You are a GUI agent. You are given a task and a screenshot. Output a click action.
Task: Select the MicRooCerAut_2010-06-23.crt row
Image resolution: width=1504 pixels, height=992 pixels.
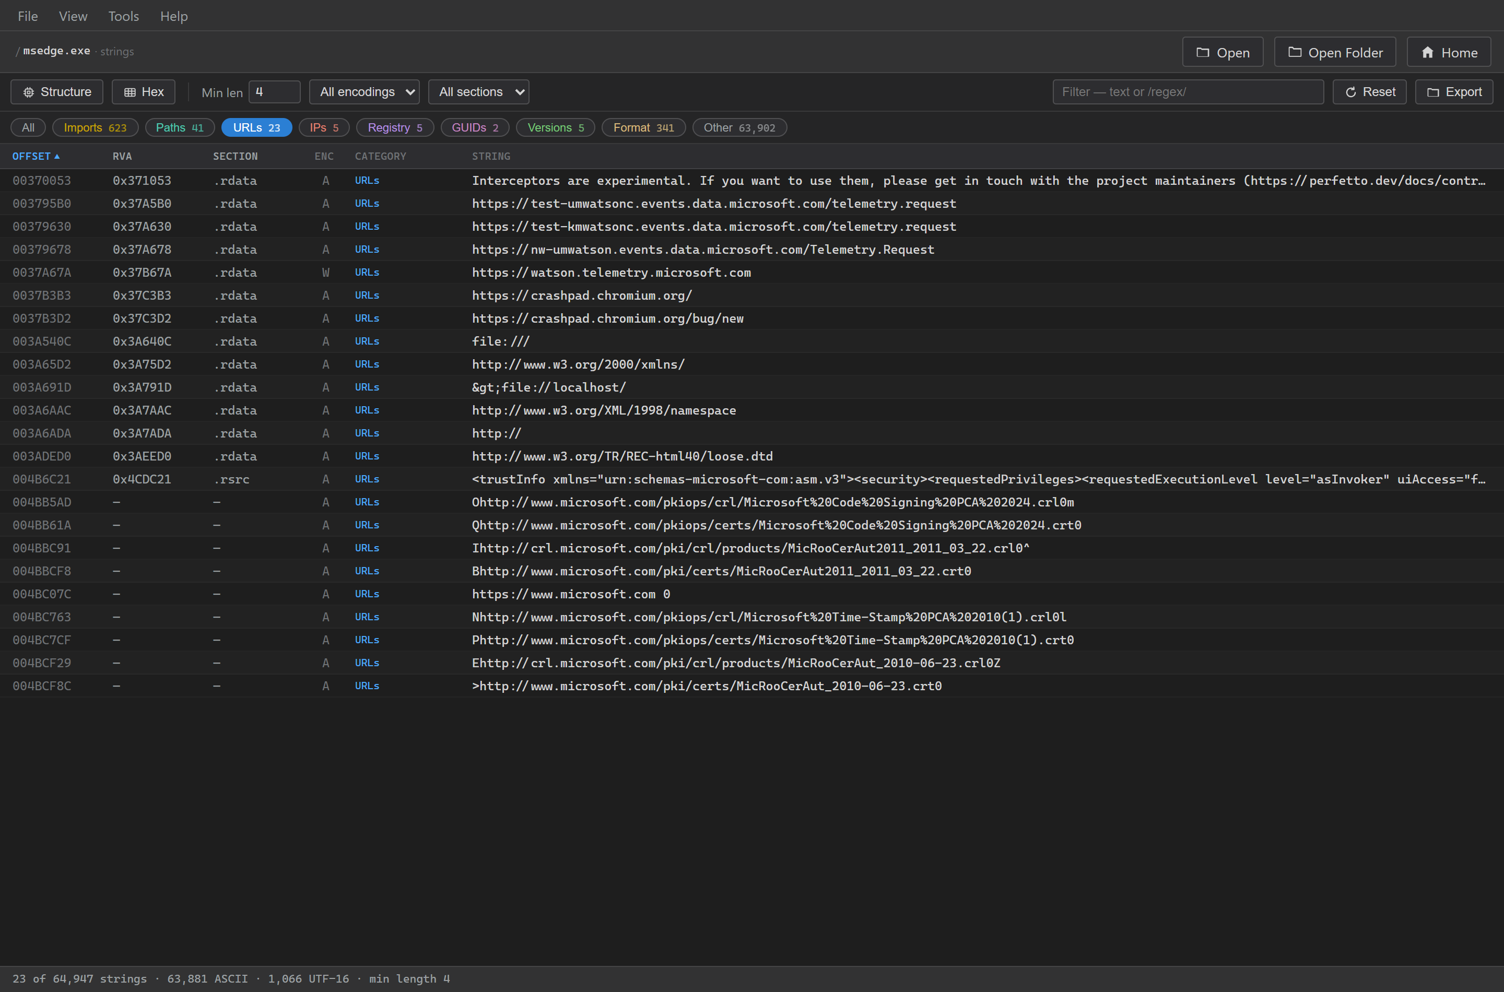click(751, 687)
